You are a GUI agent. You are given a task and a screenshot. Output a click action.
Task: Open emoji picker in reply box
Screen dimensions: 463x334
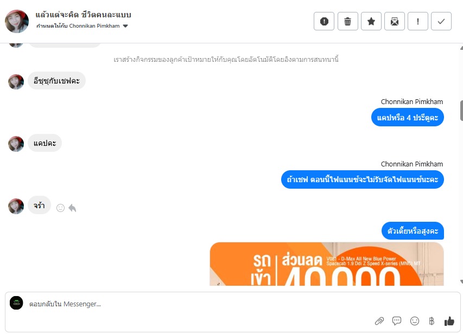415,321
